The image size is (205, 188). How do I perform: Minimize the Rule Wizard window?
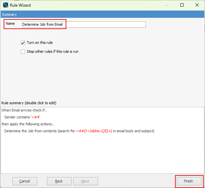click(167, 5)
